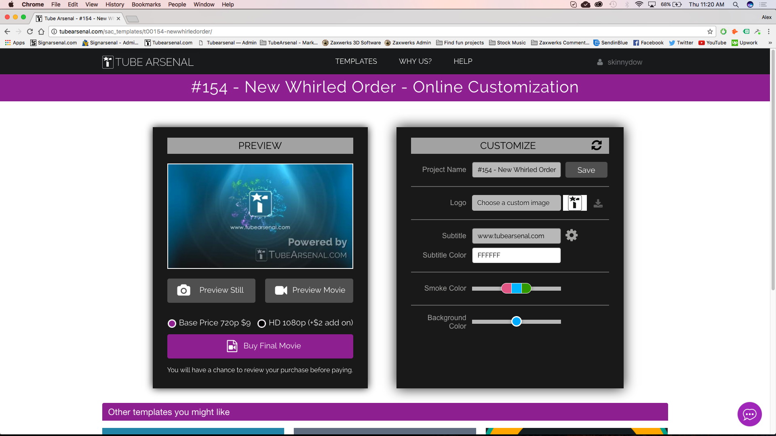The width and height of the screenshot is (776, 436).
Task: Click the refresh icon in Customize header
Action: (x=597, y=145)
